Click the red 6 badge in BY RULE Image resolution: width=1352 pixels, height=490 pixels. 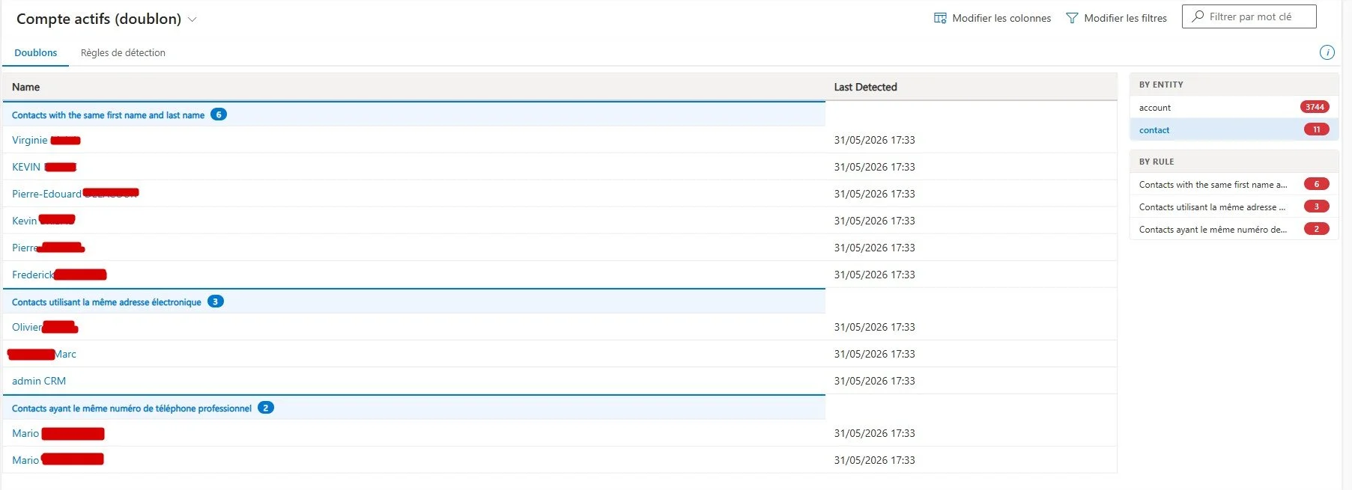pyautogui.click(x=1316, y=184)
